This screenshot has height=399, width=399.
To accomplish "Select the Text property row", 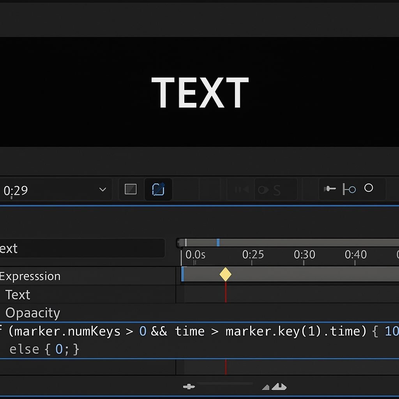I will point(18,295).
